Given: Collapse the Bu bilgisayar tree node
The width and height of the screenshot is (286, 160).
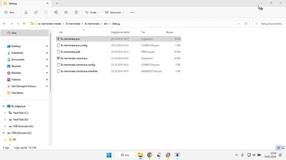Looking at the screenshot, I should click(x=4, y=106).
